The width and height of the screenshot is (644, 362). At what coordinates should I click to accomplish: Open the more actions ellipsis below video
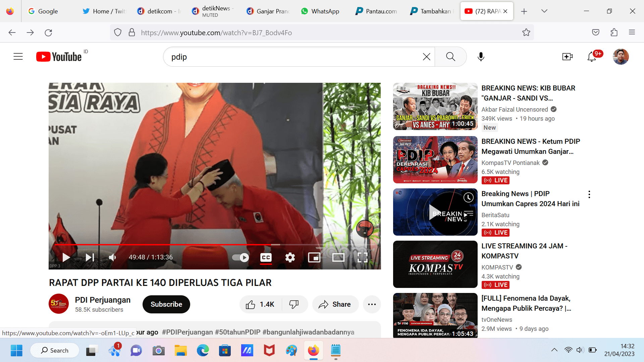tap(372, 304)
